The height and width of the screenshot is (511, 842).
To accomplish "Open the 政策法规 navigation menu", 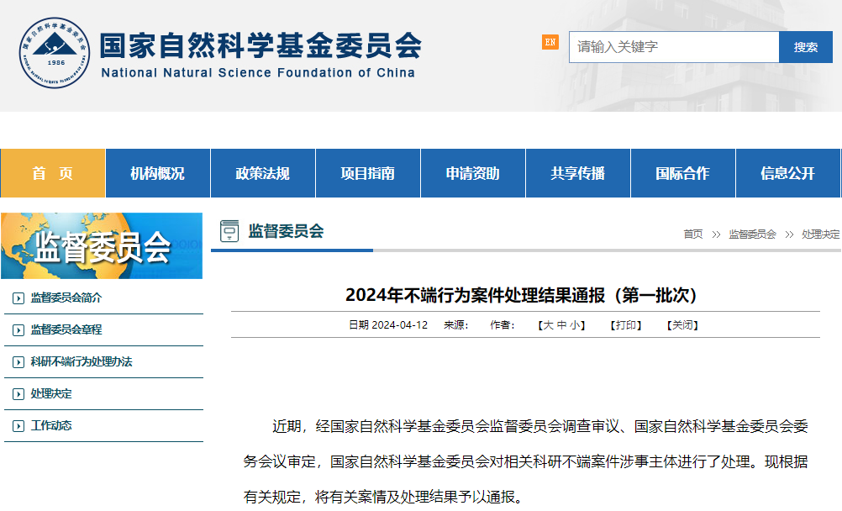I will [262, 173].
